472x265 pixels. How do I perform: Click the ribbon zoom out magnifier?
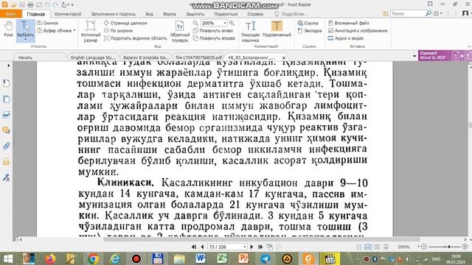coord(195,23)
